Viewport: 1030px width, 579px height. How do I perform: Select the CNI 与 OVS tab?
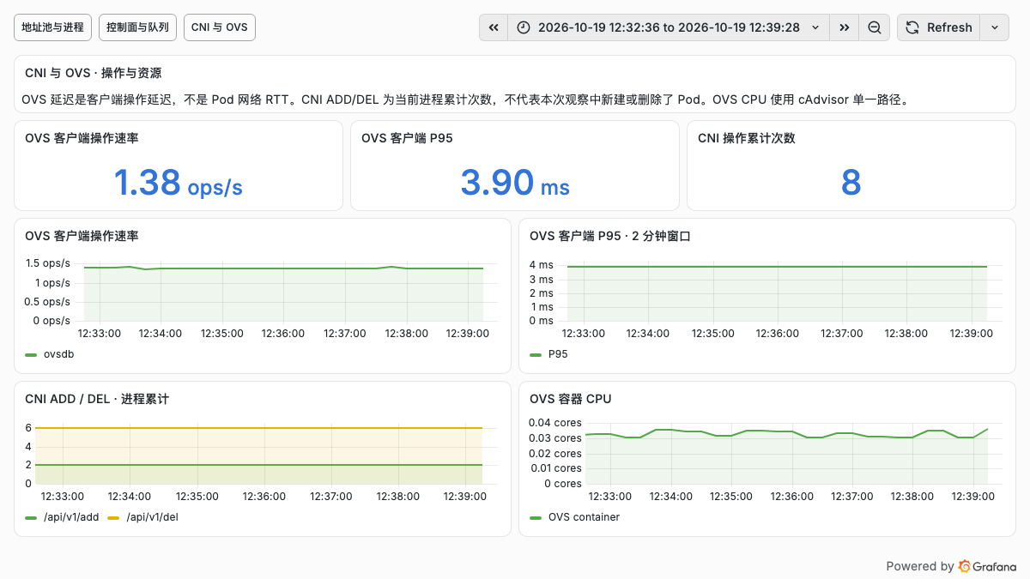(x=220, y=27)
